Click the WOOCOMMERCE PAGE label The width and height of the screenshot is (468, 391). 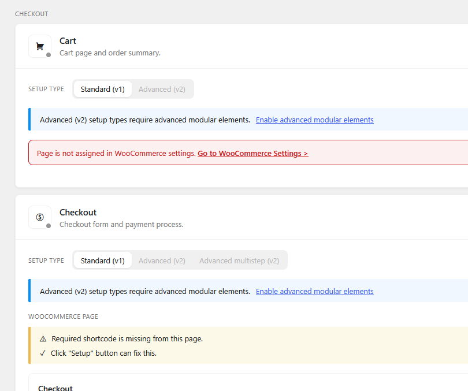(x=63, y=316)
